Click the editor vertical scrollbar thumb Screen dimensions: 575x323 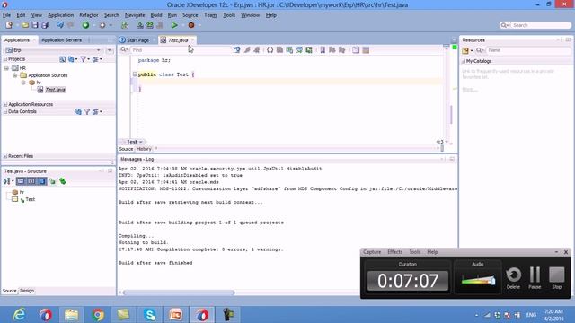(451, 115)
